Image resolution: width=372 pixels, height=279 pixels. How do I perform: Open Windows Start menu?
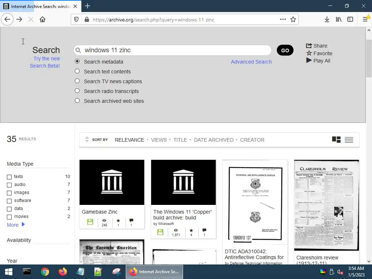9,272
